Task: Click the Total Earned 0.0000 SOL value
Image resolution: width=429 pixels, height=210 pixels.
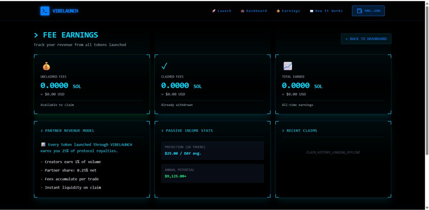Action: coord(302,86)
